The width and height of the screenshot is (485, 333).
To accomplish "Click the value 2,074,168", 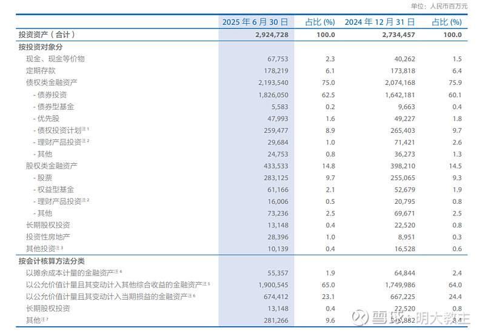I will 400,82.
